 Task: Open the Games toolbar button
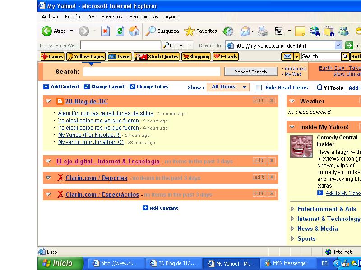(52, 57)
